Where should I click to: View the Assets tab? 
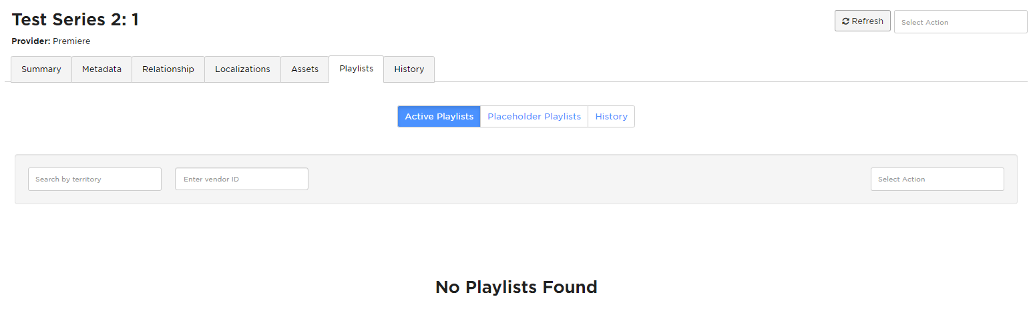click(x=304, y=69)
